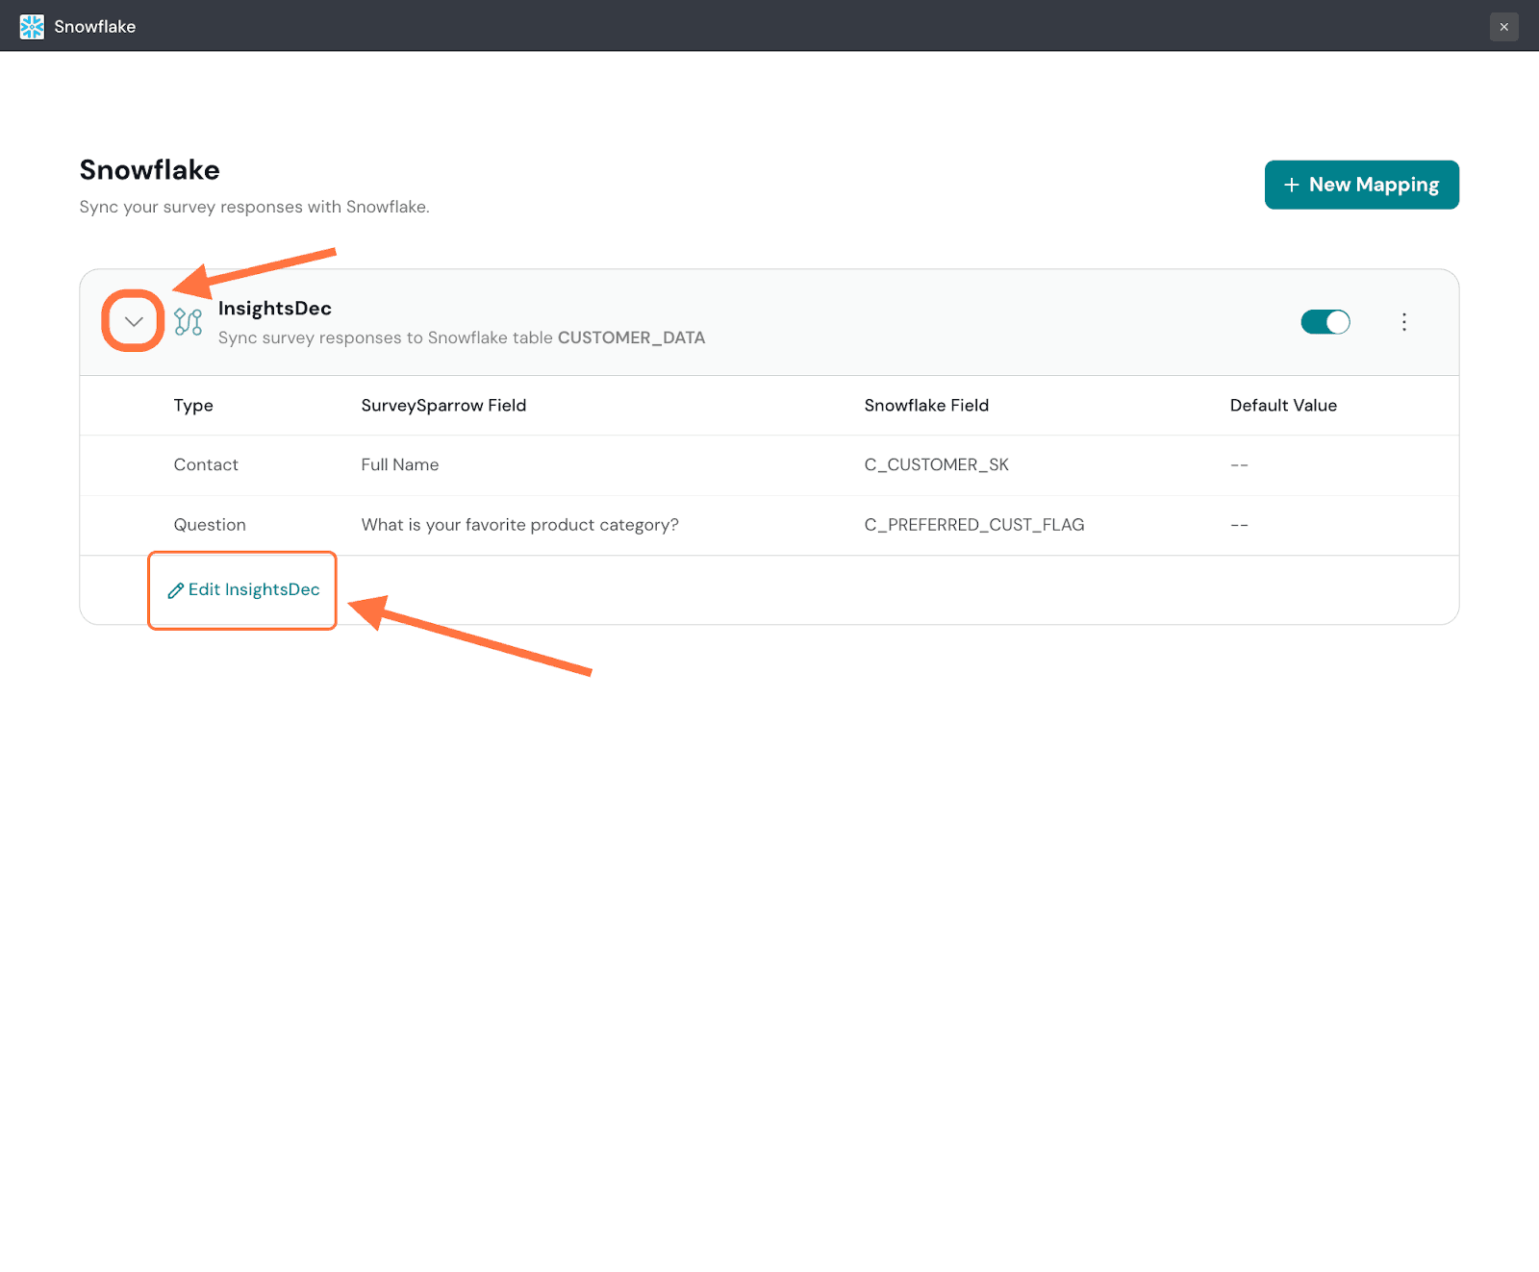This screenshot has height=1272, width=1539.
Task: Close the Snowflake integration window
Action: tap(1503, 27)
